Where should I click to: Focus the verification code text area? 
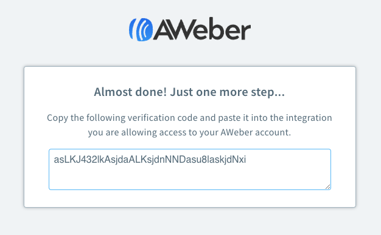pos(190,169)
